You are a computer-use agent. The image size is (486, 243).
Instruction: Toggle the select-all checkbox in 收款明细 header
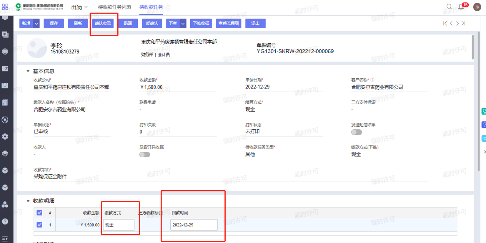point(39,213)
